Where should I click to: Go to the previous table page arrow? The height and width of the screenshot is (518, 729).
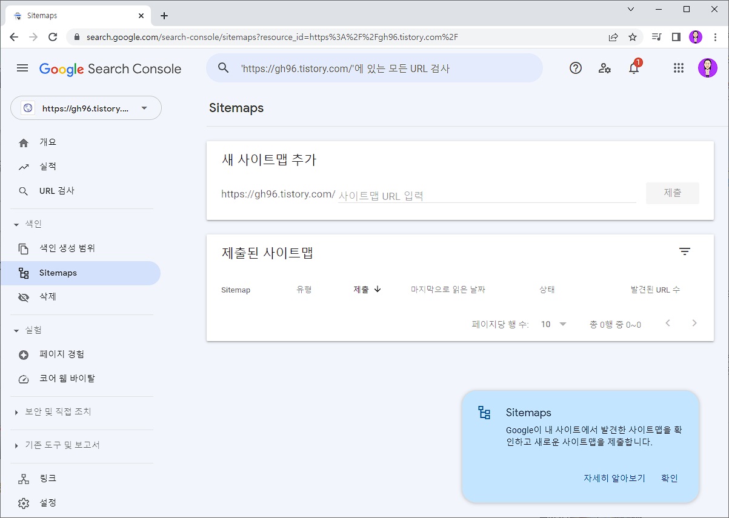click(x=668, y=323)
